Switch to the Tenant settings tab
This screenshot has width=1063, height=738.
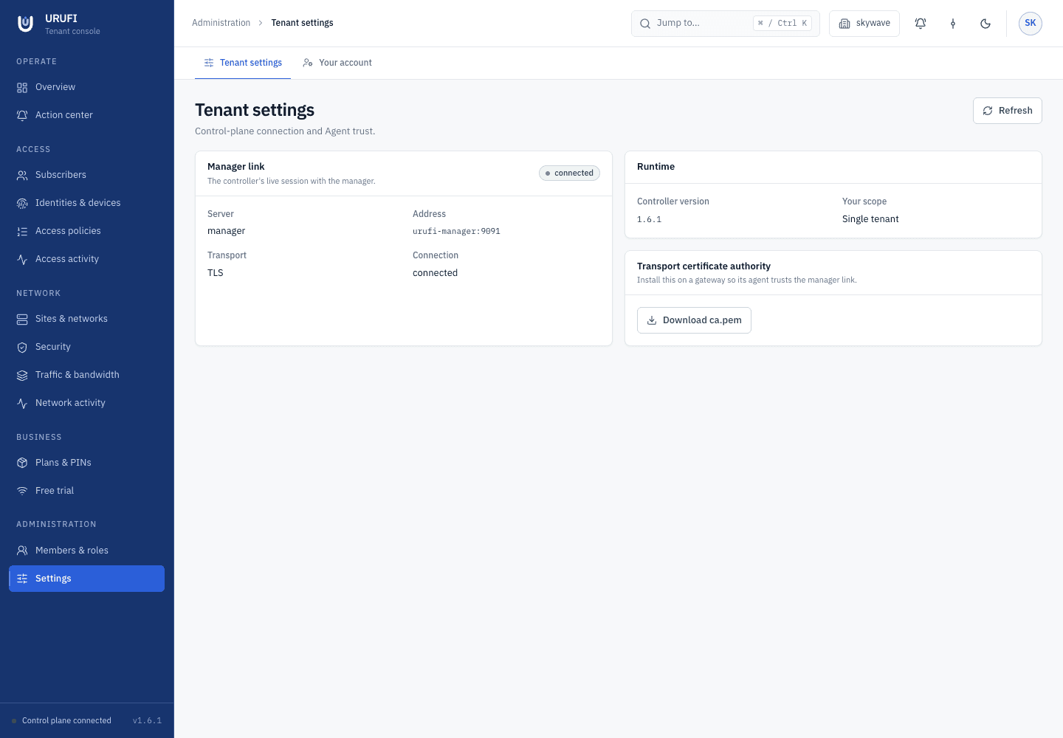pyautogui.click(x=243, y=63)
